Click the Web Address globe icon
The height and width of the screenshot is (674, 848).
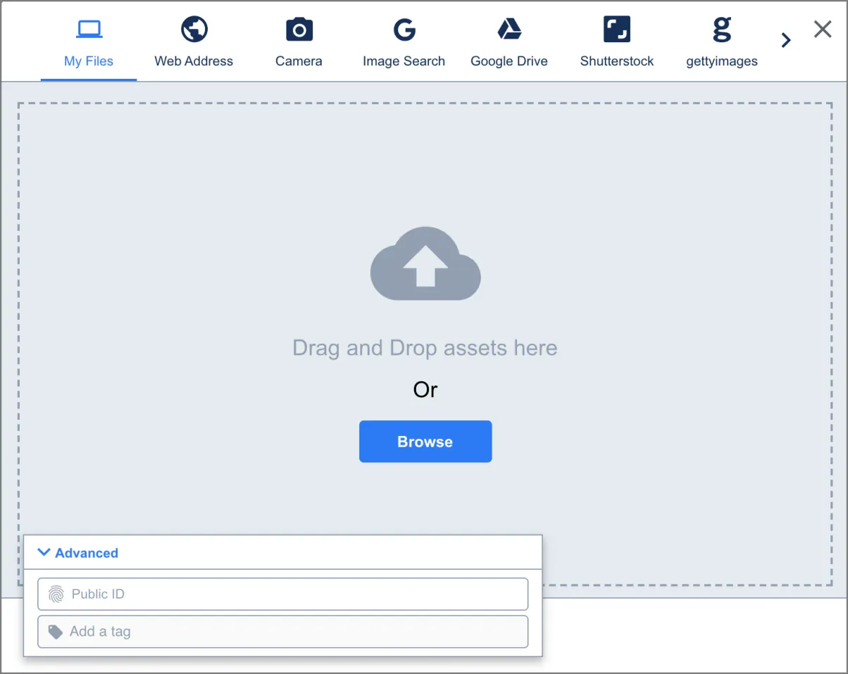point(194,29)
